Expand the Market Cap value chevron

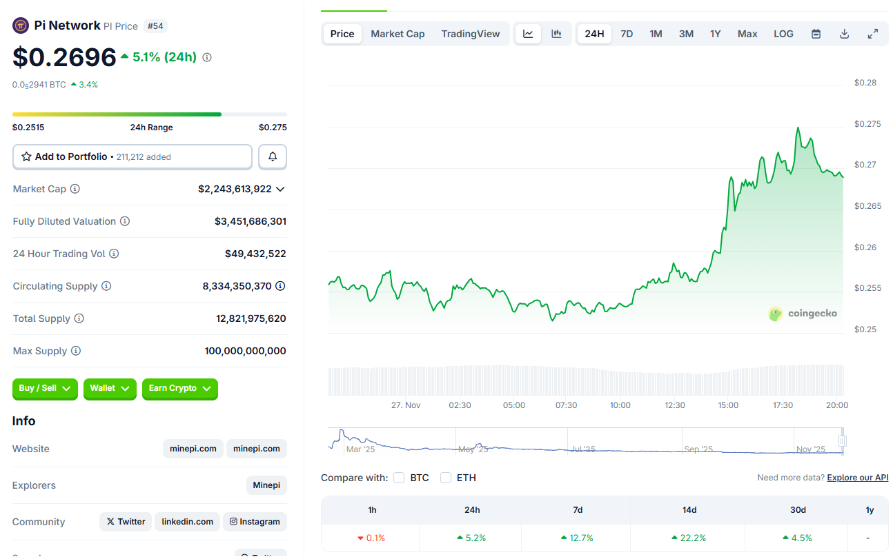click(x=280, y=189)
